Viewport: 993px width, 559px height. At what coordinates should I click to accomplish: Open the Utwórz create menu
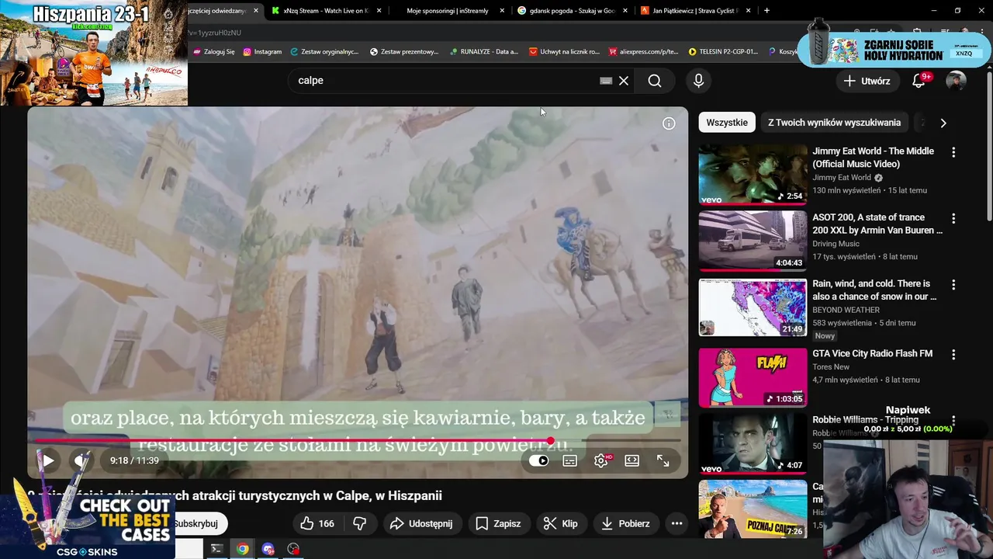[867, 81]
